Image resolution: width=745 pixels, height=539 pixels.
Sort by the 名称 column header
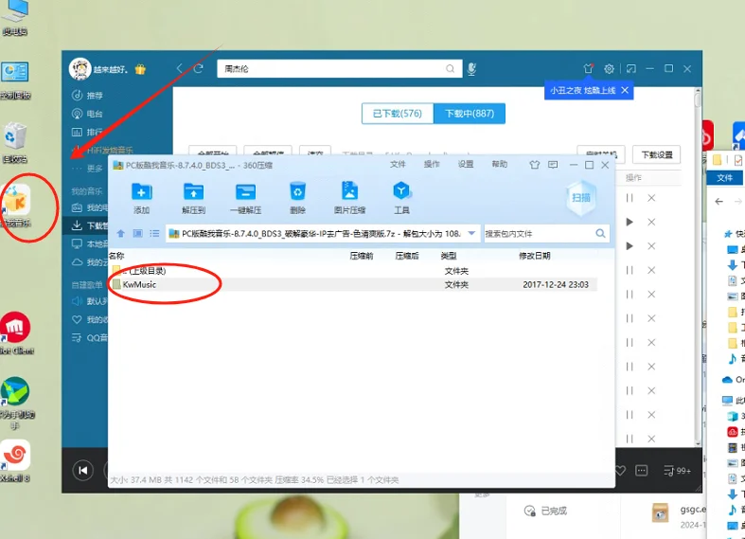coord(116,256)
